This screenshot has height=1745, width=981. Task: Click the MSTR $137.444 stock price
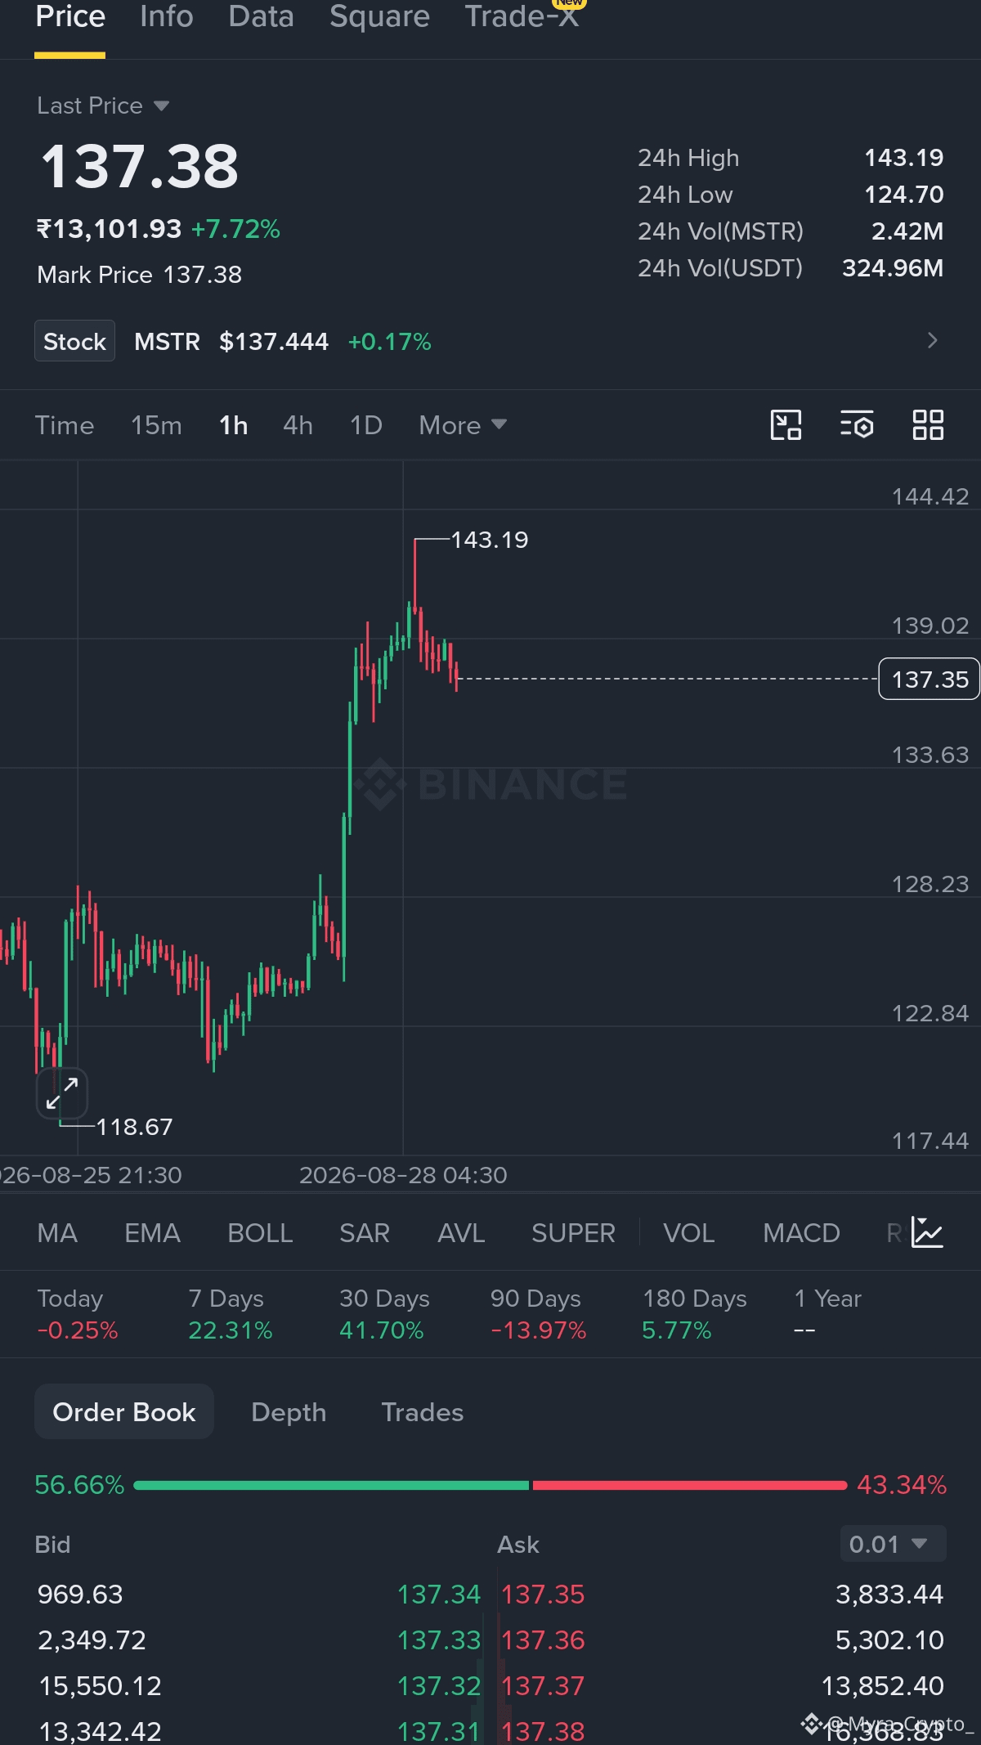[231, 341]
